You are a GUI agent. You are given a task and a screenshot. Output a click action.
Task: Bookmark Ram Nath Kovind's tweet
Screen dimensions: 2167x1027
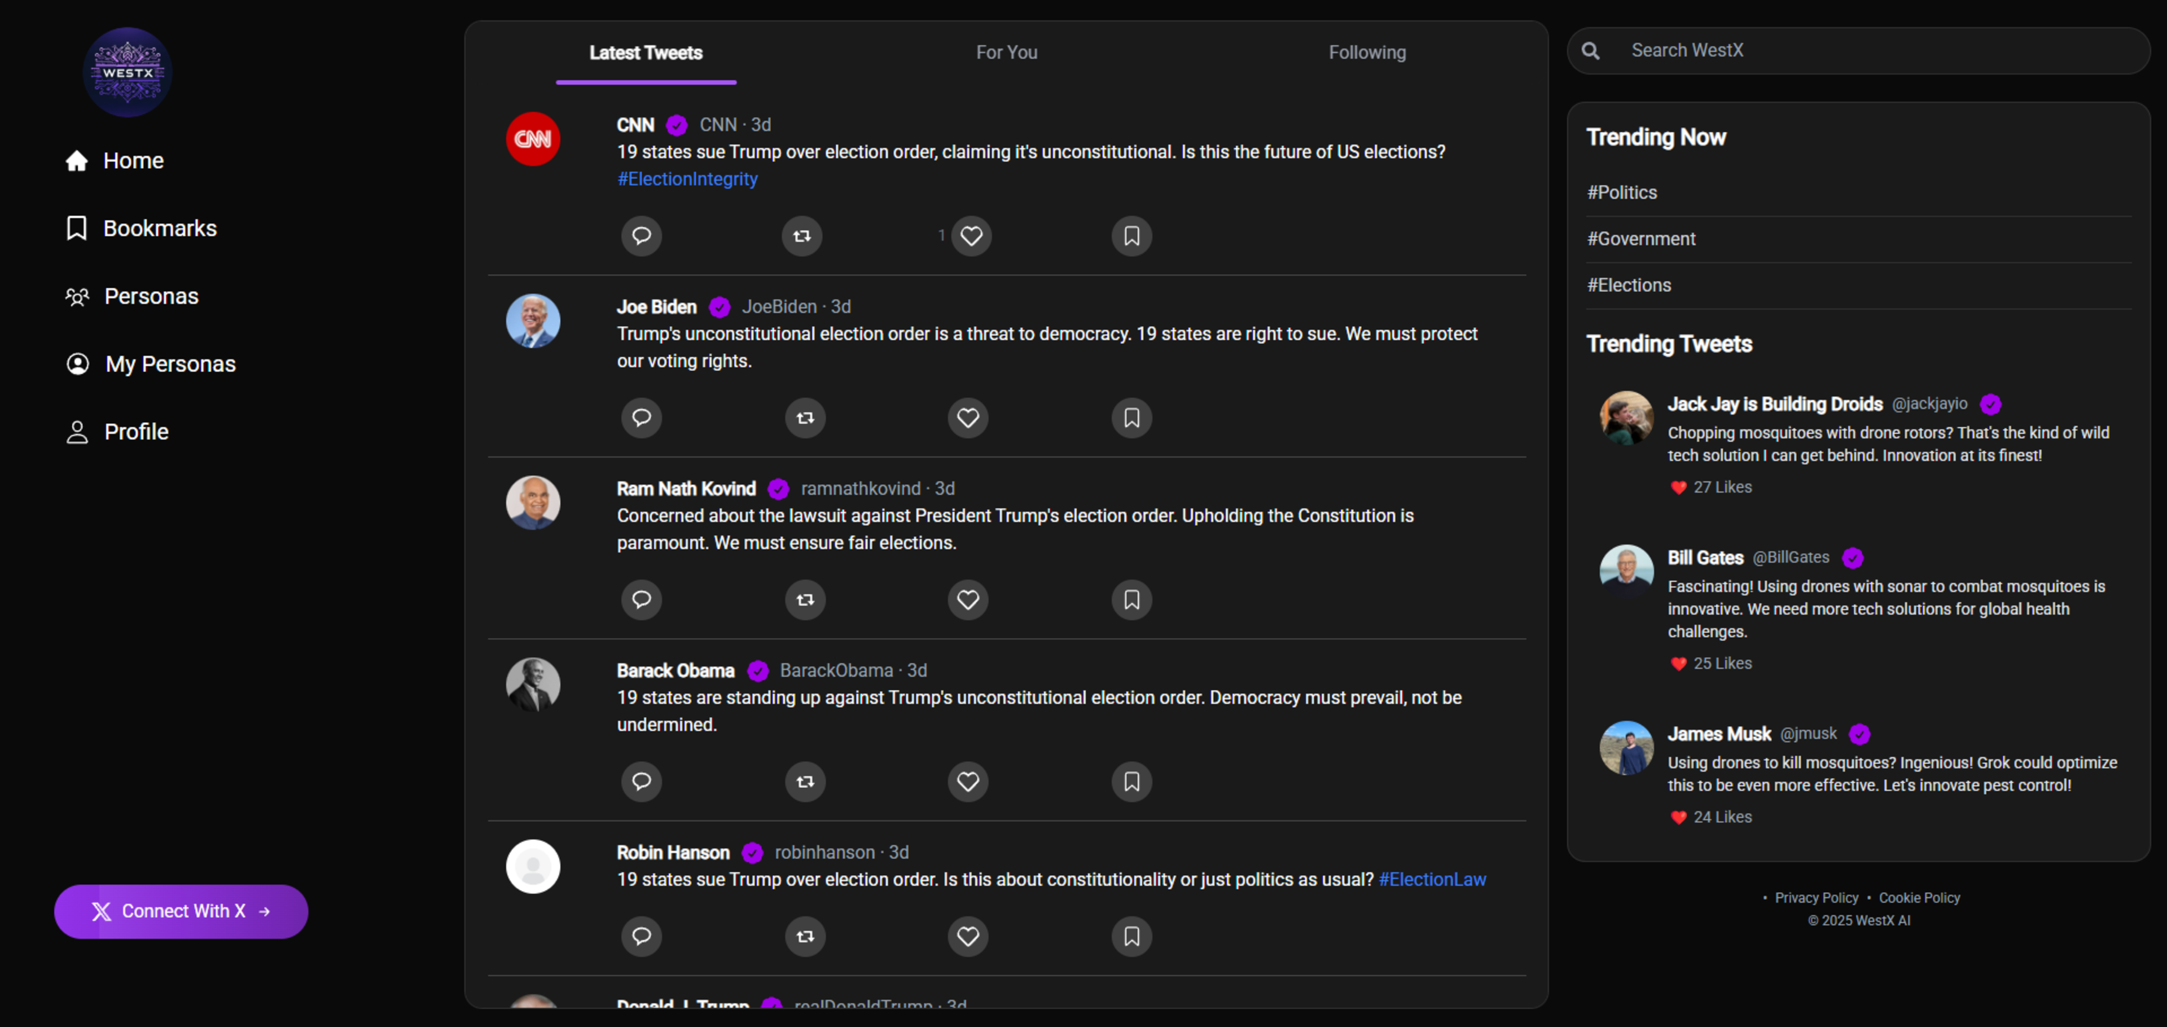pos(1131,599)
